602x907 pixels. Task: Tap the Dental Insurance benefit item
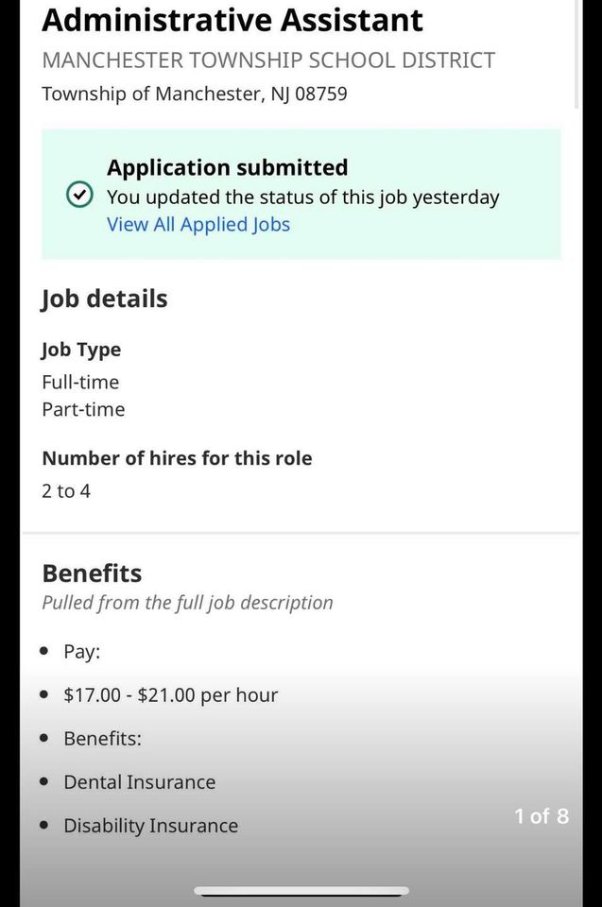tap(139, 782)
